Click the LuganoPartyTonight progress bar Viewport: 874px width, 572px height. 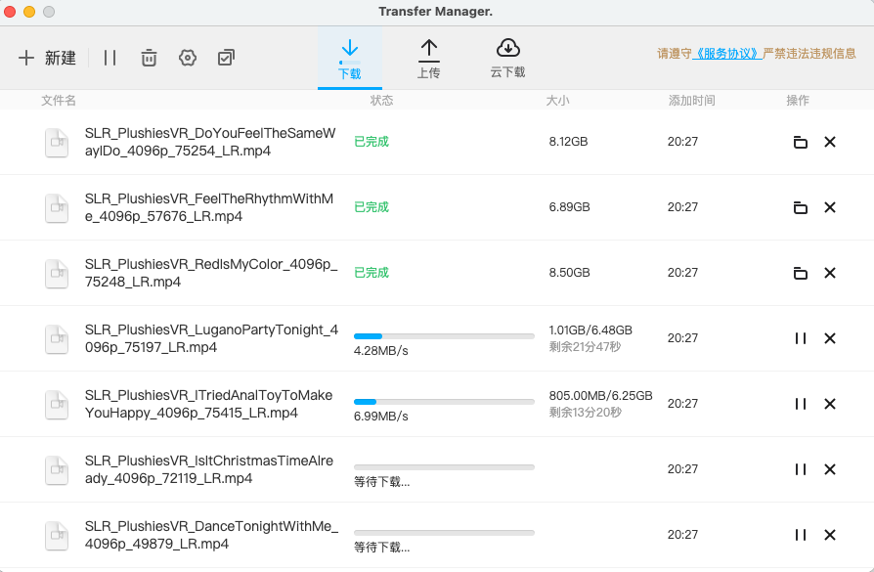(444, 336)
